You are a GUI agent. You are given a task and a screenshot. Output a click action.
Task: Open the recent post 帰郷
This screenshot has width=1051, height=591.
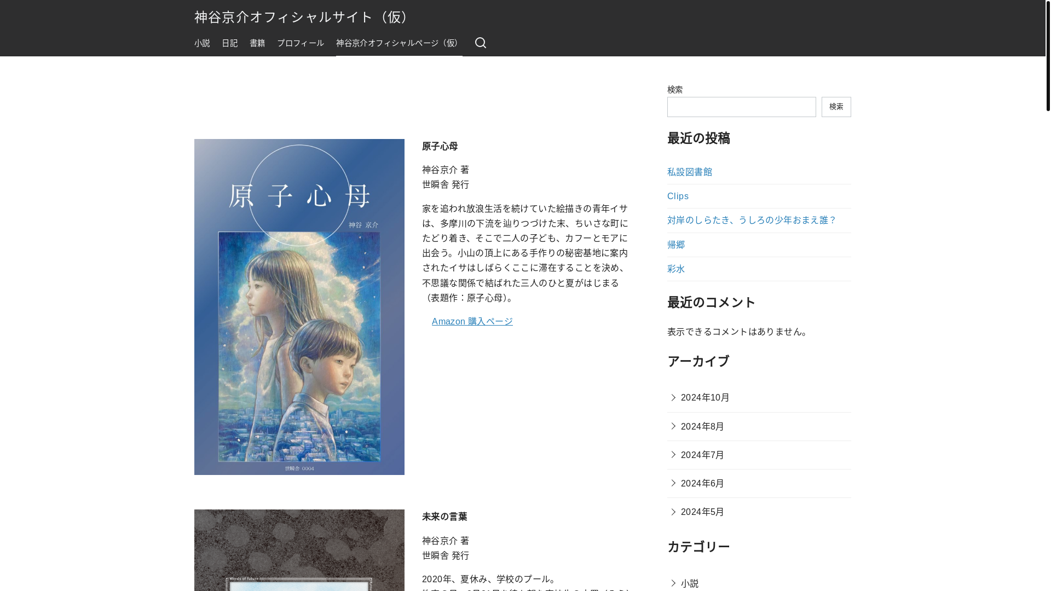click(676, 245)
